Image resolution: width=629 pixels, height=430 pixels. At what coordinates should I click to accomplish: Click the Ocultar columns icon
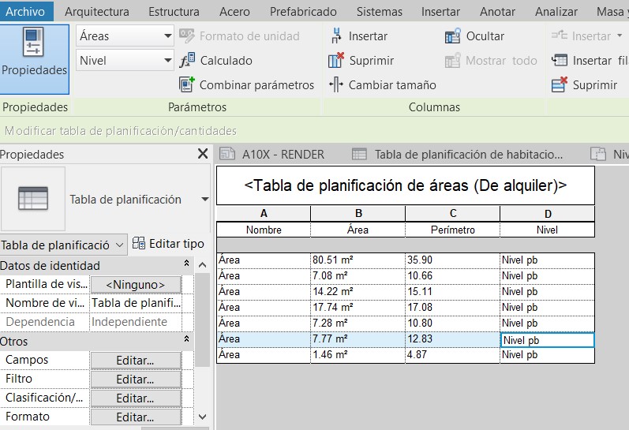(453, 36)
